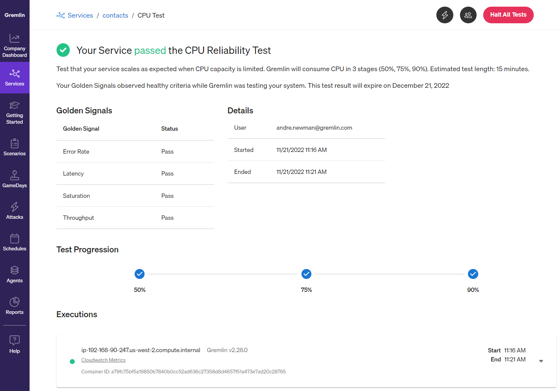Click Pass status in Latency row

(x=168, y=174)
